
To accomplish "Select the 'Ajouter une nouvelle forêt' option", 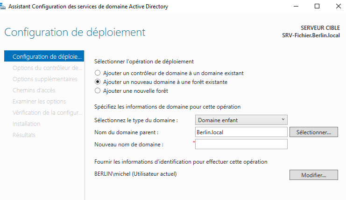I will point(98,91).
